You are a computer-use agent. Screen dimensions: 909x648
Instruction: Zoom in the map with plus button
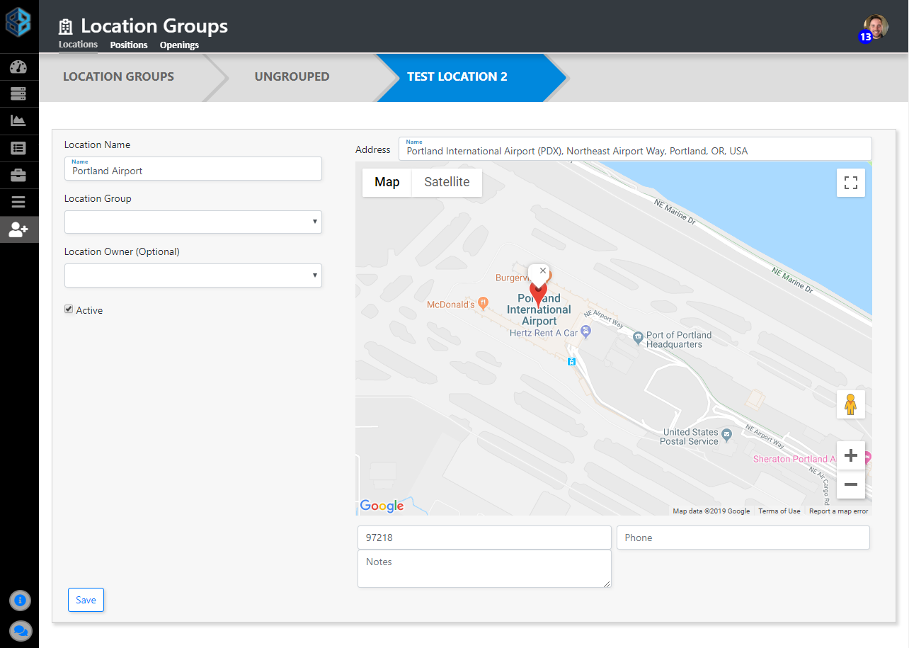(850, 455)
